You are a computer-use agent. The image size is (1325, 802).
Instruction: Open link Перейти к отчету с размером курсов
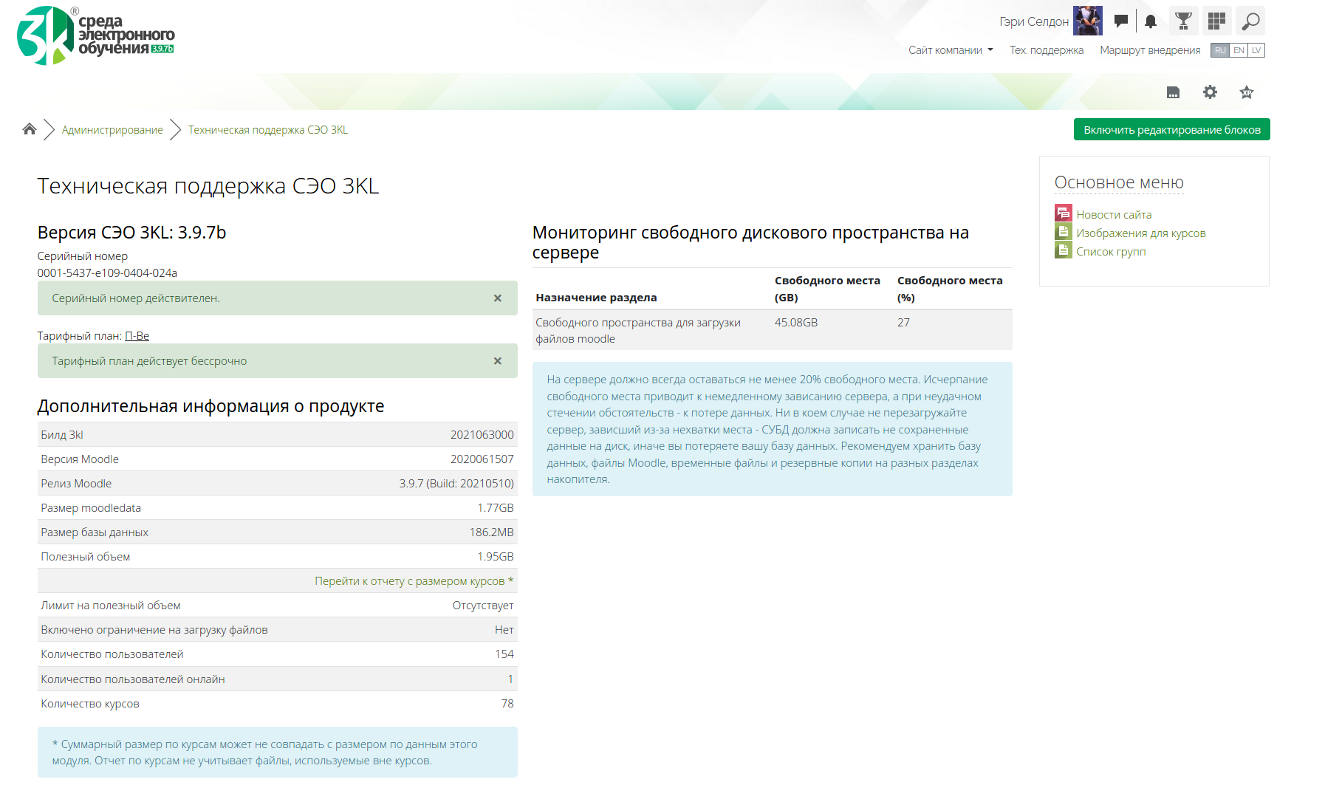(409, 581)
